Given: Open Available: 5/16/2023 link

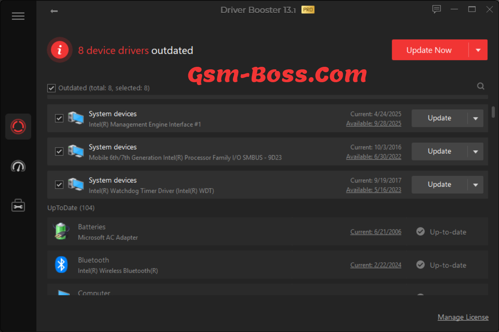Looking at the screenshot, I should click(x=374, y=190).
